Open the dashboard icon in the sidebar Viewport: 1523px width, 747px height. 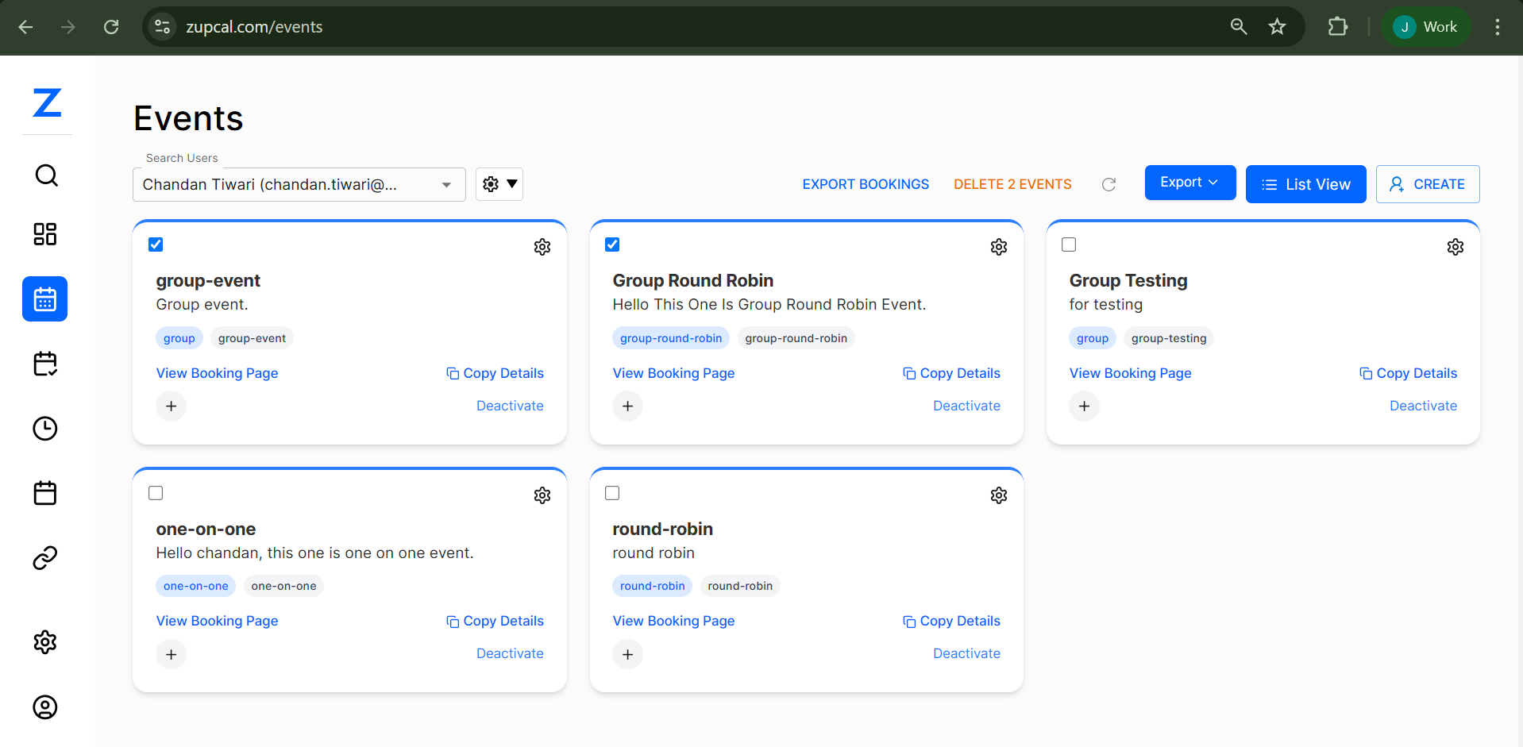point(44,233)
